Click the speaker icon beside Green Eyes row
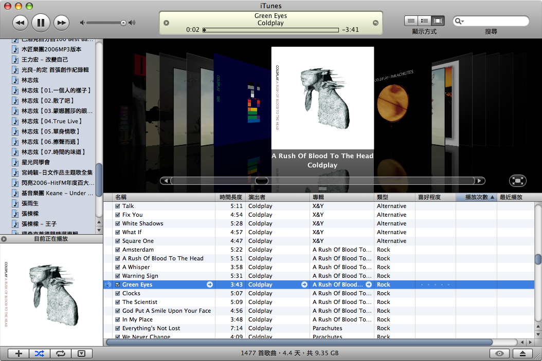This screenshot has height=361, width=542. [108, 284]
